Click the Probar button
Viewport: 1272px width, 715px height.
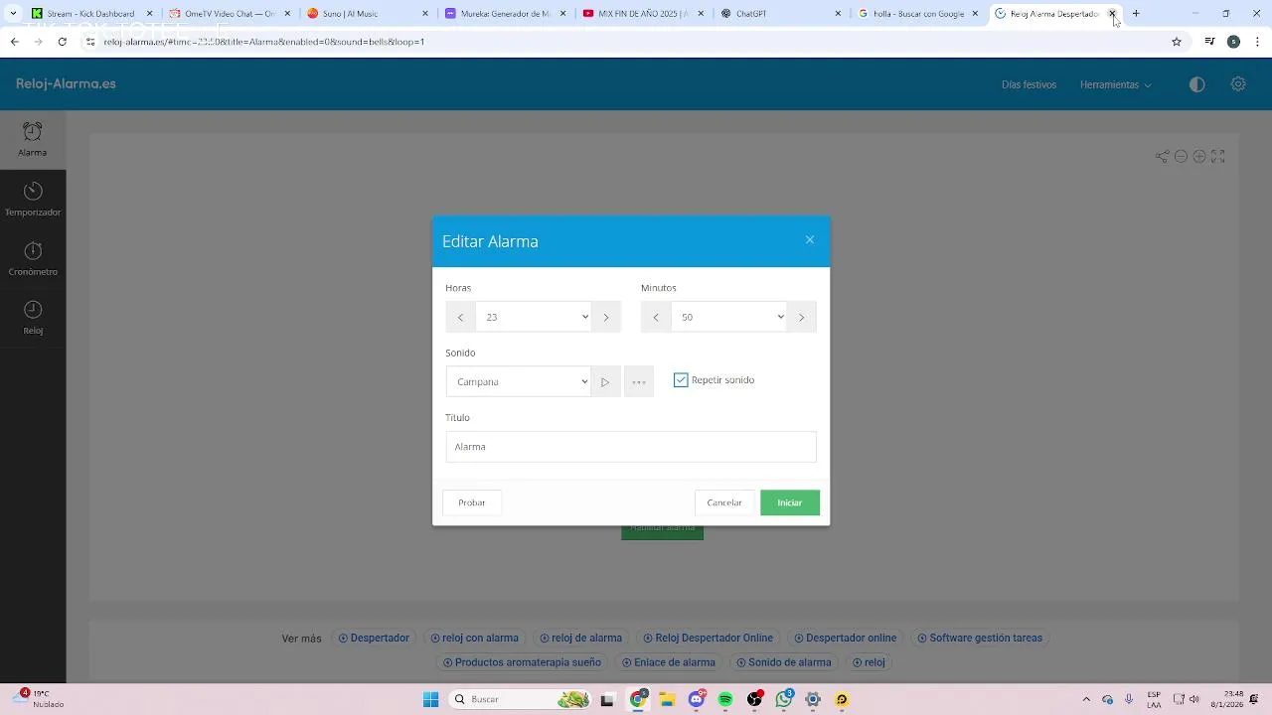tap(472, 502)
